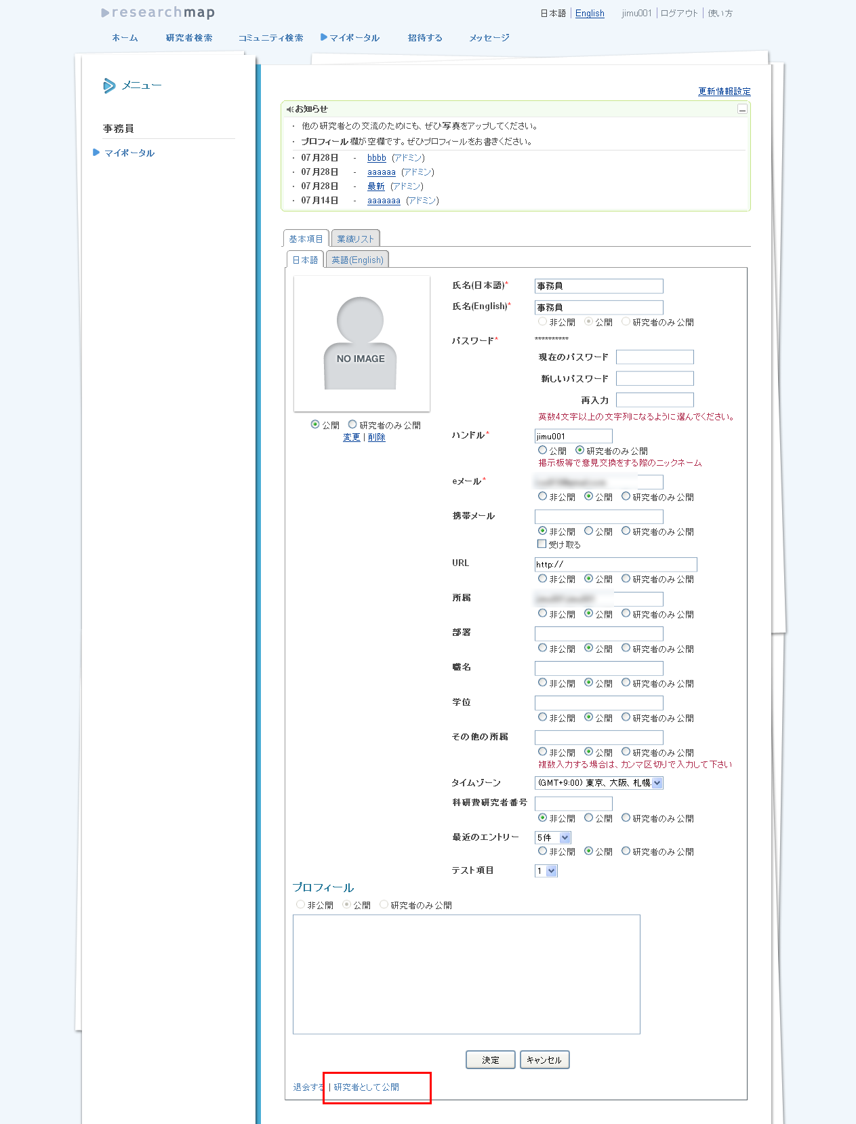Open the タイムゾーン dropdown

[x=598, y=783]
